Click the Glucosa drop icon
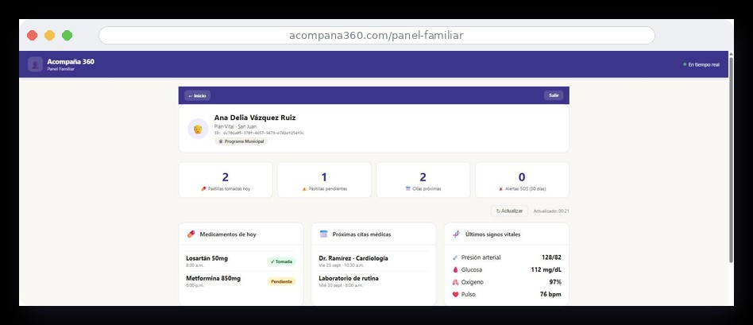 pos(456,270)
